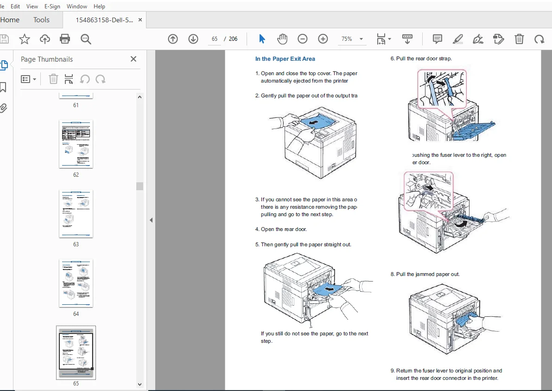Click thumbnails panel print pages icon
This screenshot has width=552, height=391.
click(69, 79)
